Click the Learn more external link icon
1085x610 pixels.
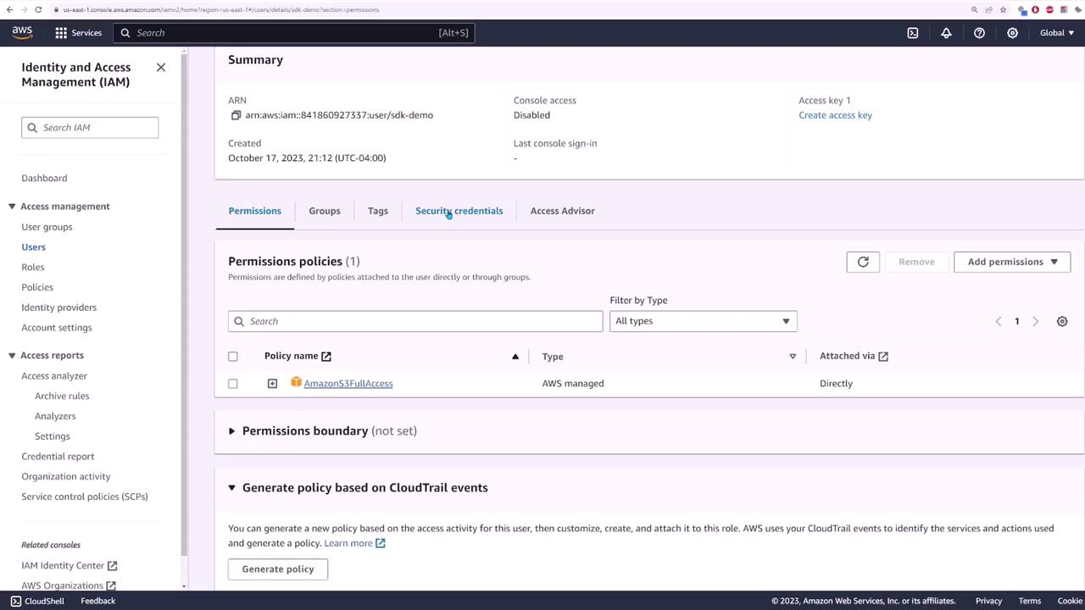[381, 543]
